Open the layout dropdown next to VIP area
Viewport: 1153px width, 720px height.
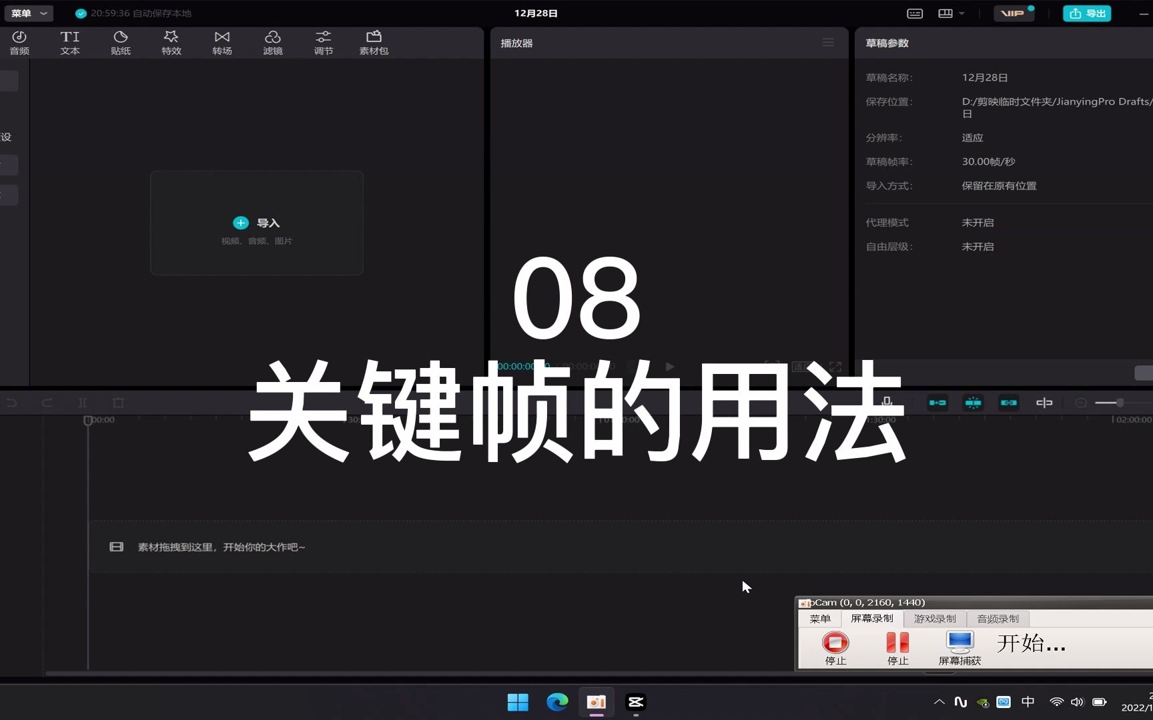(x=950, y=13)
